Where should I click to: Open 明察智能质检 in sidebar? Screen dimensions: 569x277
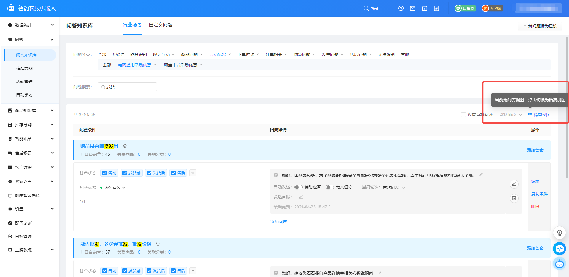pyautogui.click(x=27, y=196)
